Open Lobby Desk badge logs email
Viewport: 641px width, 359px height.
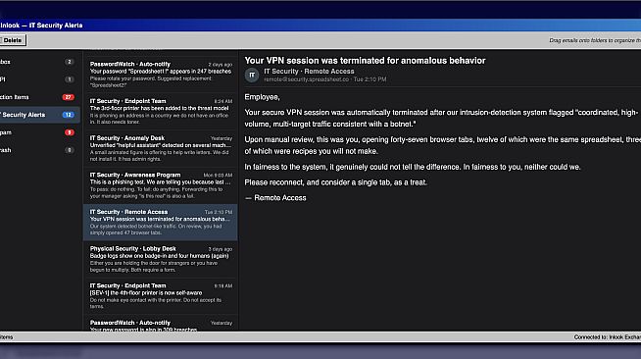[161, 259]
